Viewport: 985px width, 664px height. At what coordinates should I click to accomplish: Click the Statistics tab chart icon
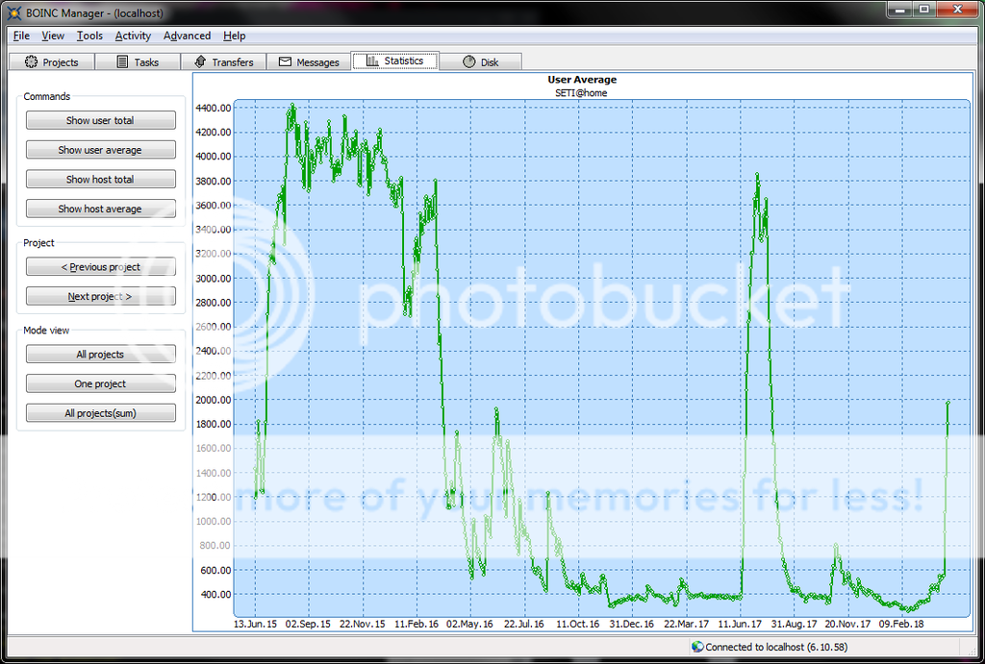371,61
